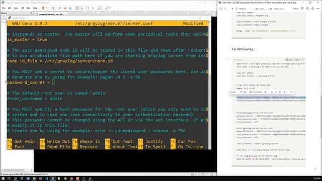Switch to Unity mode icon
This screenshot has height=181, width=322.
(x=93, y=8)
